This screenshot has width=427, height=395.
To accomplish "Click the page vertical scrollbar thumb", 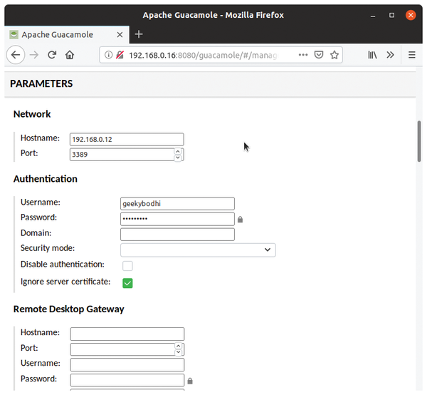I will coord(419,141).
